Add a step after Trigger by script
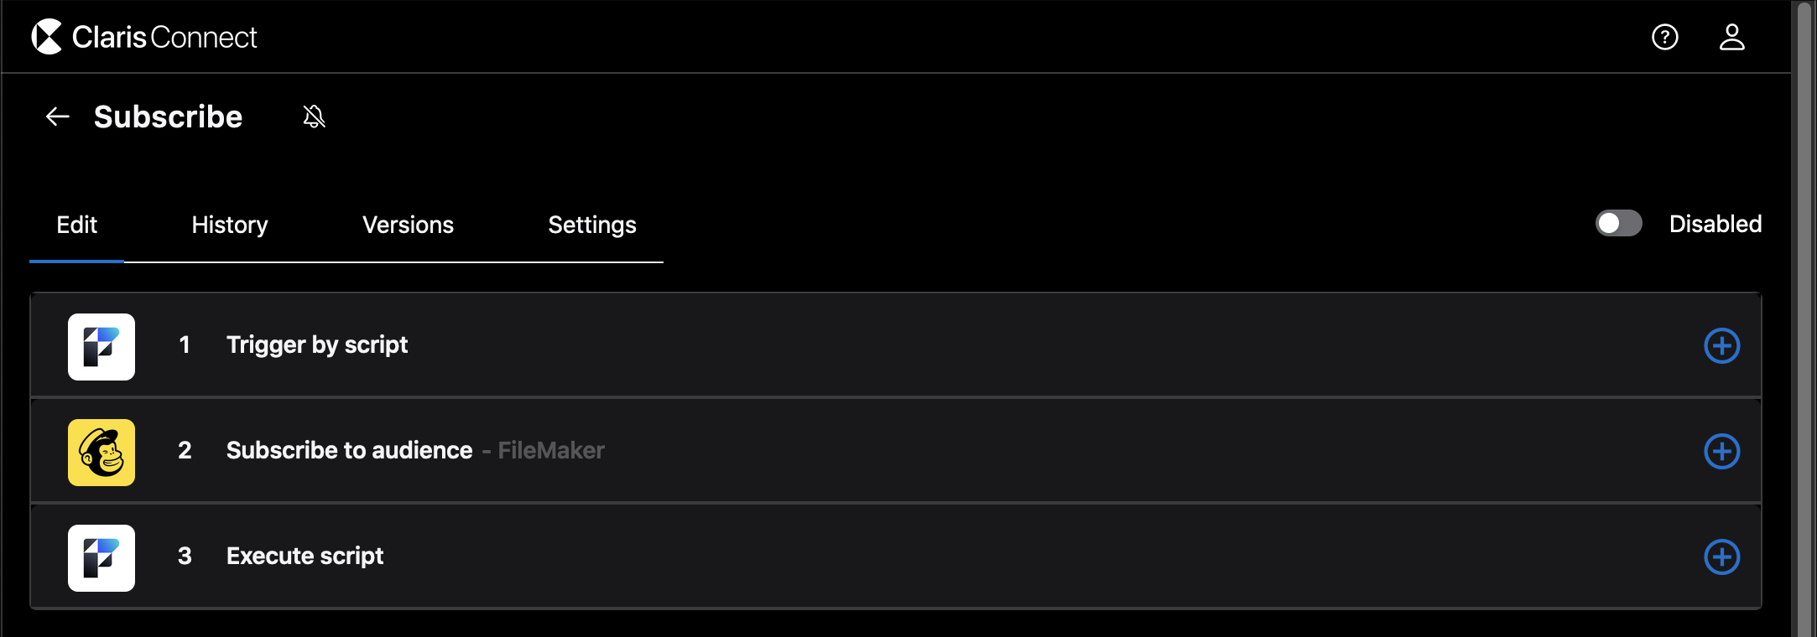Viewport: 1817px width, 637px height. (1721, 345)
